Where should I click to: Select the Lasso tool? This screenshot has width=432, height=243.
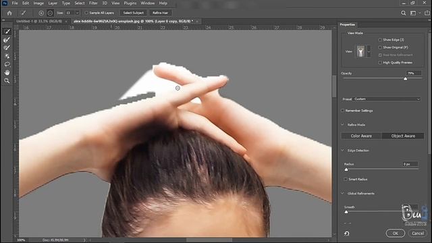[7, 65]
